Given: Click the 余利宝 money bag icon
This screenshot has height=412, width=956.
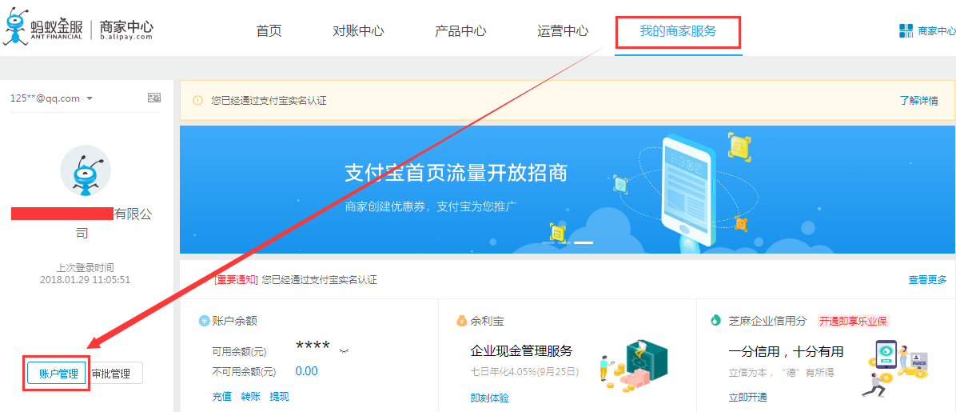Looking at the screenshot, I should pos(462,321).
